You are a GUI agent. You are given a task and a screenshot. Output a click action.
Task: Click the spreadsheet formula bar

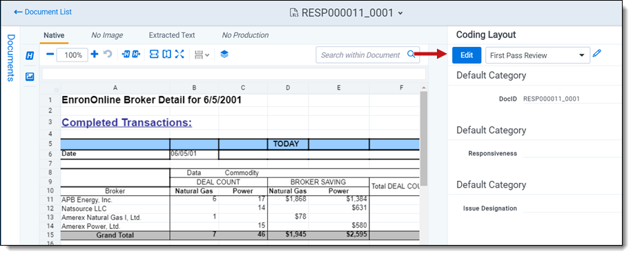234,74
